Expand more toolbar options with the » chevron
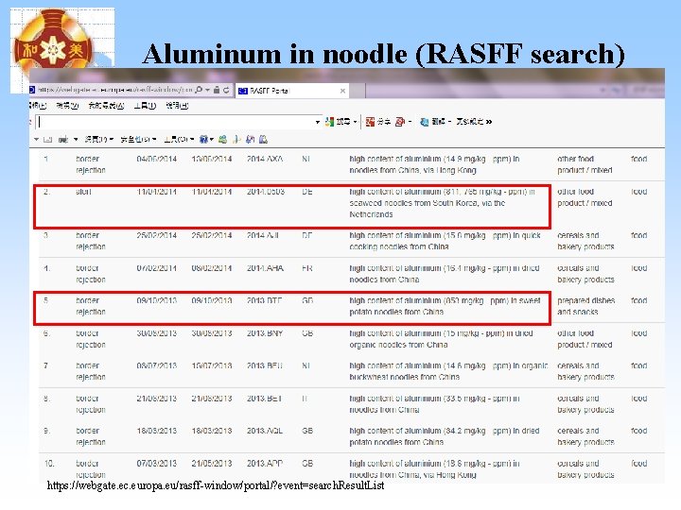Image resolution: width=681 pixels, height=510 pixels. pyautogui.click(x=489, y=122)
